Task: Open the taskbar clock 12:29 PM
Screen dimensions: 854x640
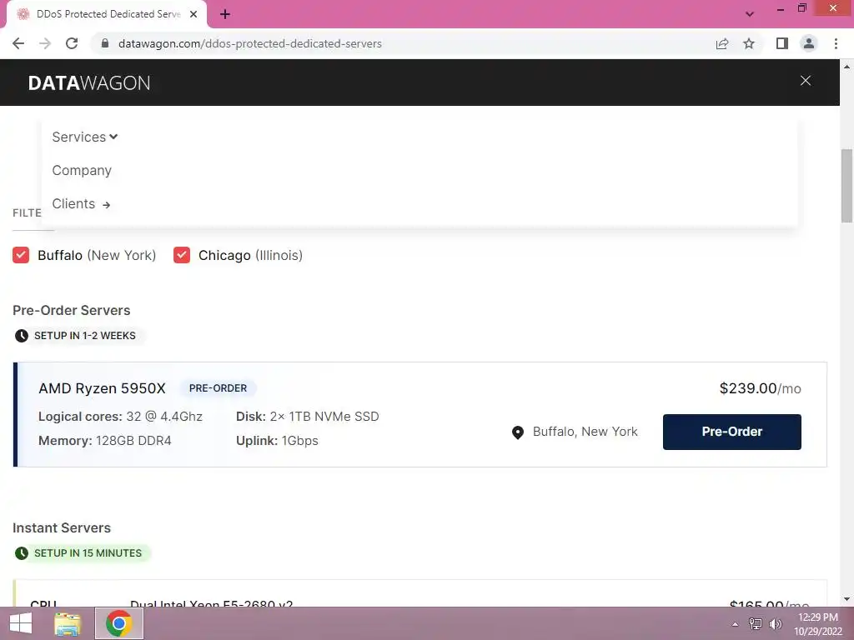Action: point(818,624)
